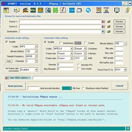Click the Tools button in audio settings

click(x=8, y=61)
